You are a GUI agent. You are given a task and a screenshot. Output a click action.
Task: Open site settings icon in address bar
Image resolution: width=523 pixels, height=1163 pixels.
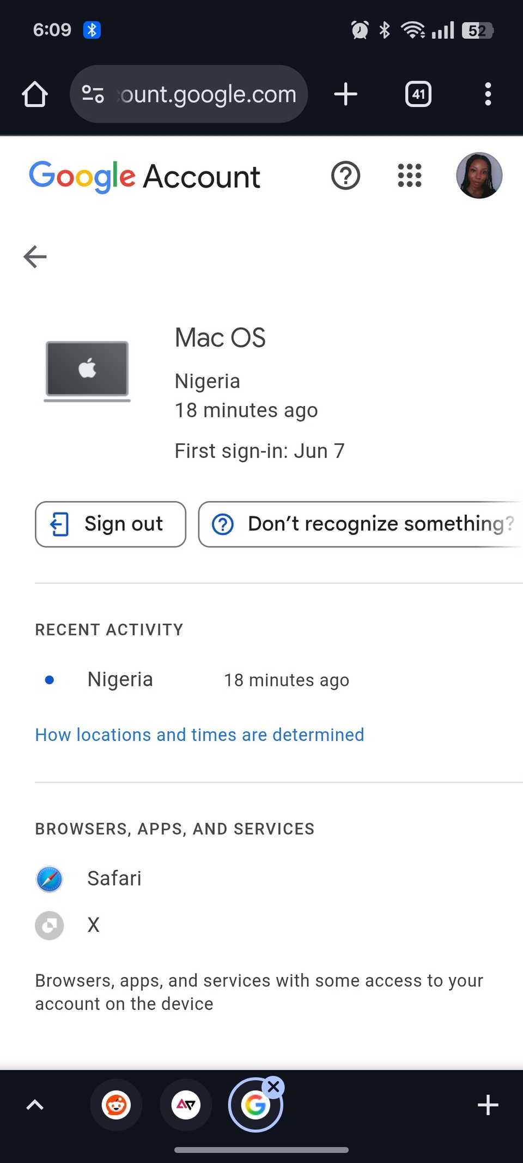[x=93, y=94]
